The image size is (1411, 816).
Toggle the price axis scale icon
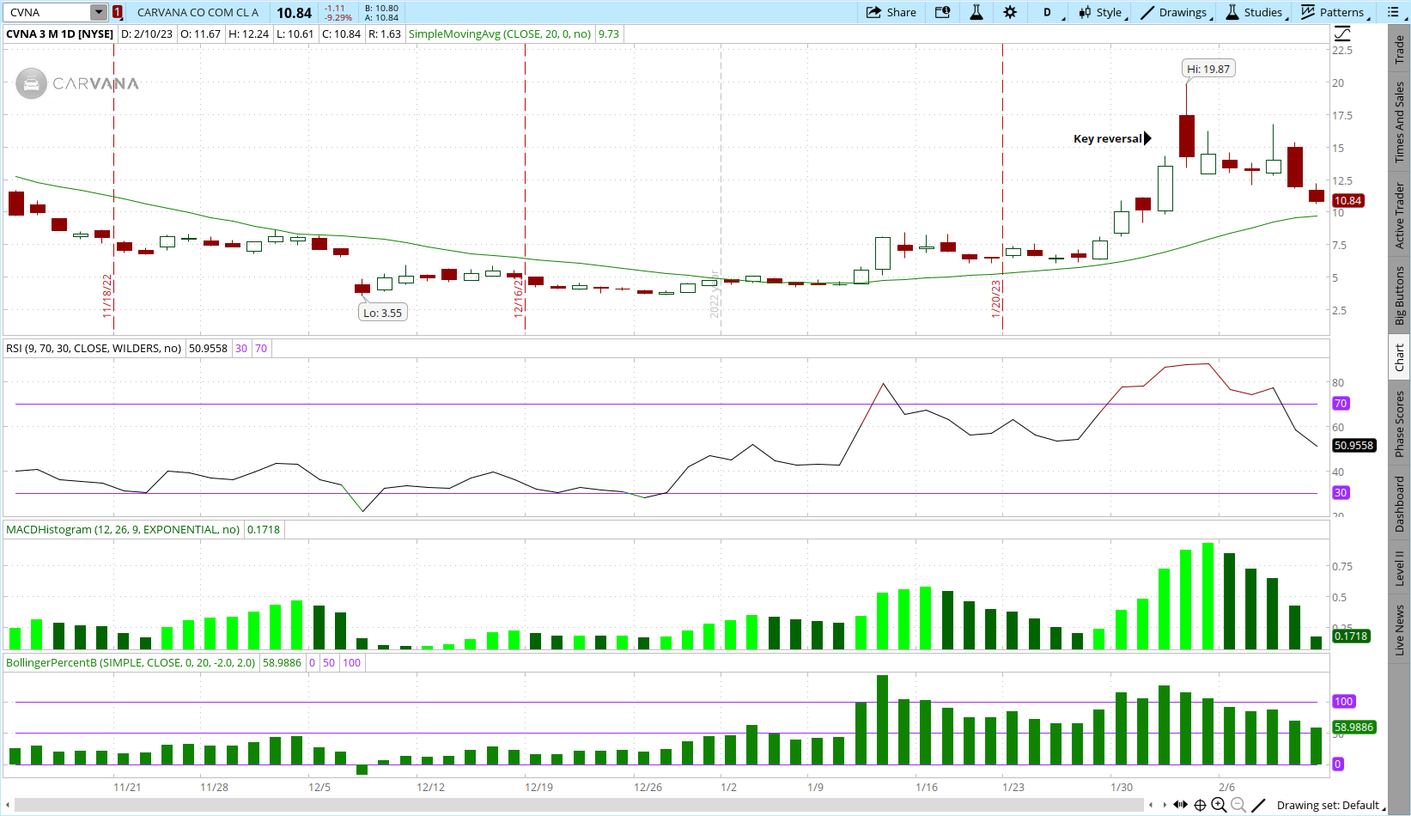(x=1342, y=33)
